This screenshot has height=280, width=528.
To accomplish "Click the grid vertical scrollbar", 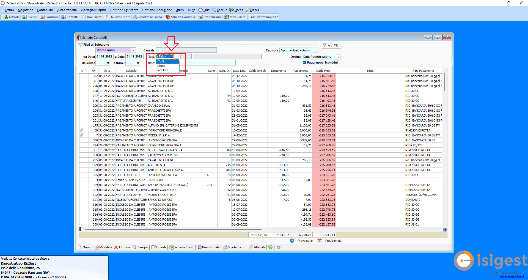I will tap(444, 82).
